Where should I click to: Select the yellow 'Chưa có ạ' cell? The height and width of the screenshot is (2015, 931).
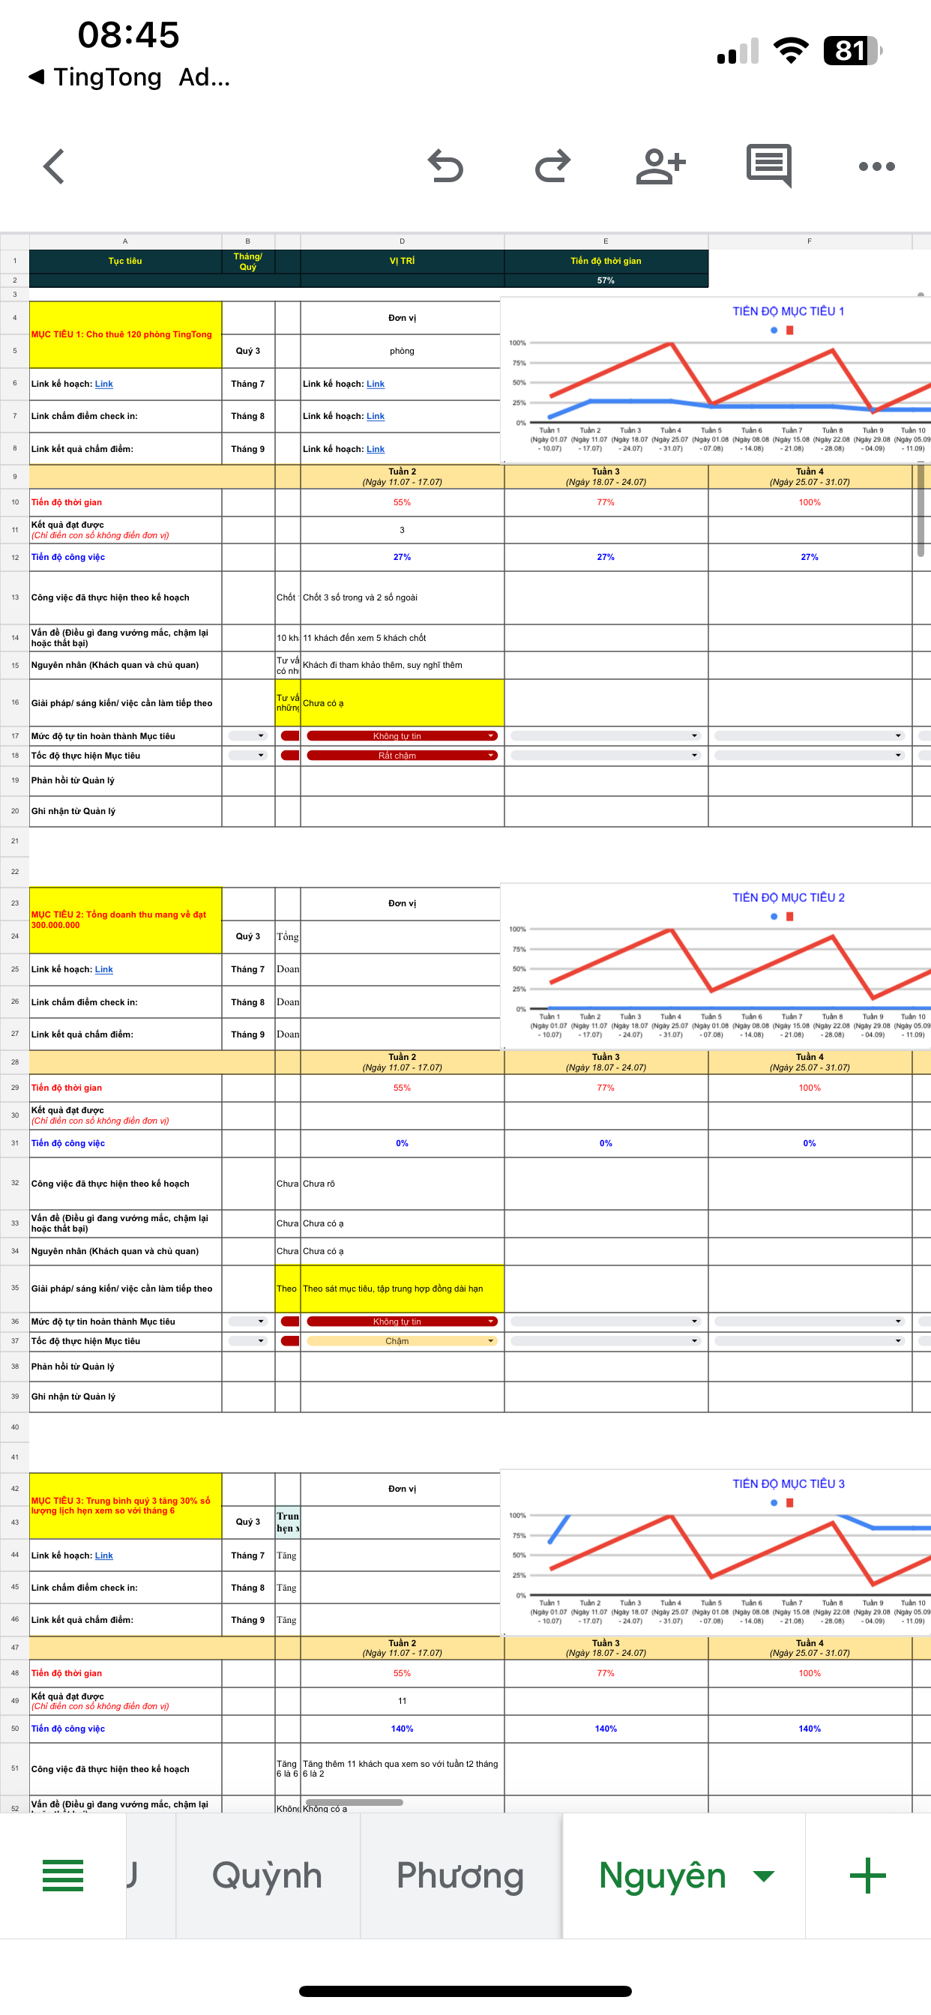[401, 702]
